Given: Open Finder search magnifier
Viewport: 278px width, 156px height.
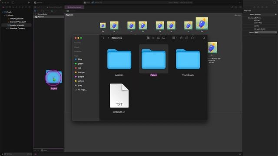Looking at the screenshot, I should (x=204, y=38).
